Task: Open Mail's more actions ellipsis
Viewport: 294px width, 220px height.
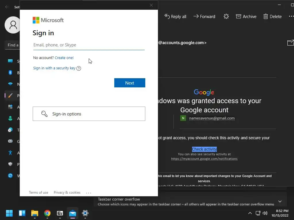Action: point(291,16)
